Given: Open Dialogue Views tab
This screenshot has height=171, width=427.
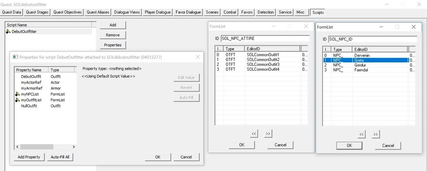Looking at the screenshot, I should [x=127, y=12].
